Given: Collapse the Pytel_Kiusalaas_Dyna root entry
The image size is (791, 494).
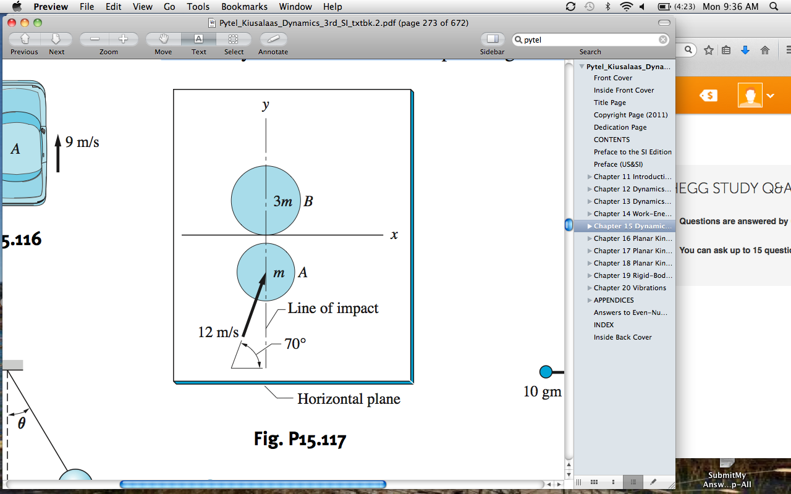Looking at the screenshot, I should click(582, 65).
